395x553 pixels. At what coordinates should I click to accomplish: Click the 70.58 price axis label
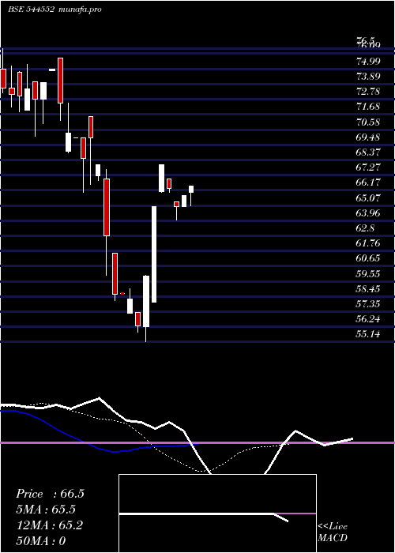click(x=368, y=122)
